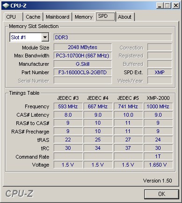Image resolution: width=182 pixels, height=203 pixels.
Task: Click the RAS# Precharge row label
Action: tap(30, 132)
